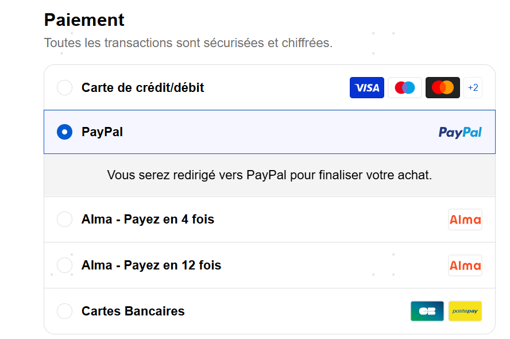The image size is (510, 339).
Task: Choose Alma 12 fois radio button
Action: (65, 265)
